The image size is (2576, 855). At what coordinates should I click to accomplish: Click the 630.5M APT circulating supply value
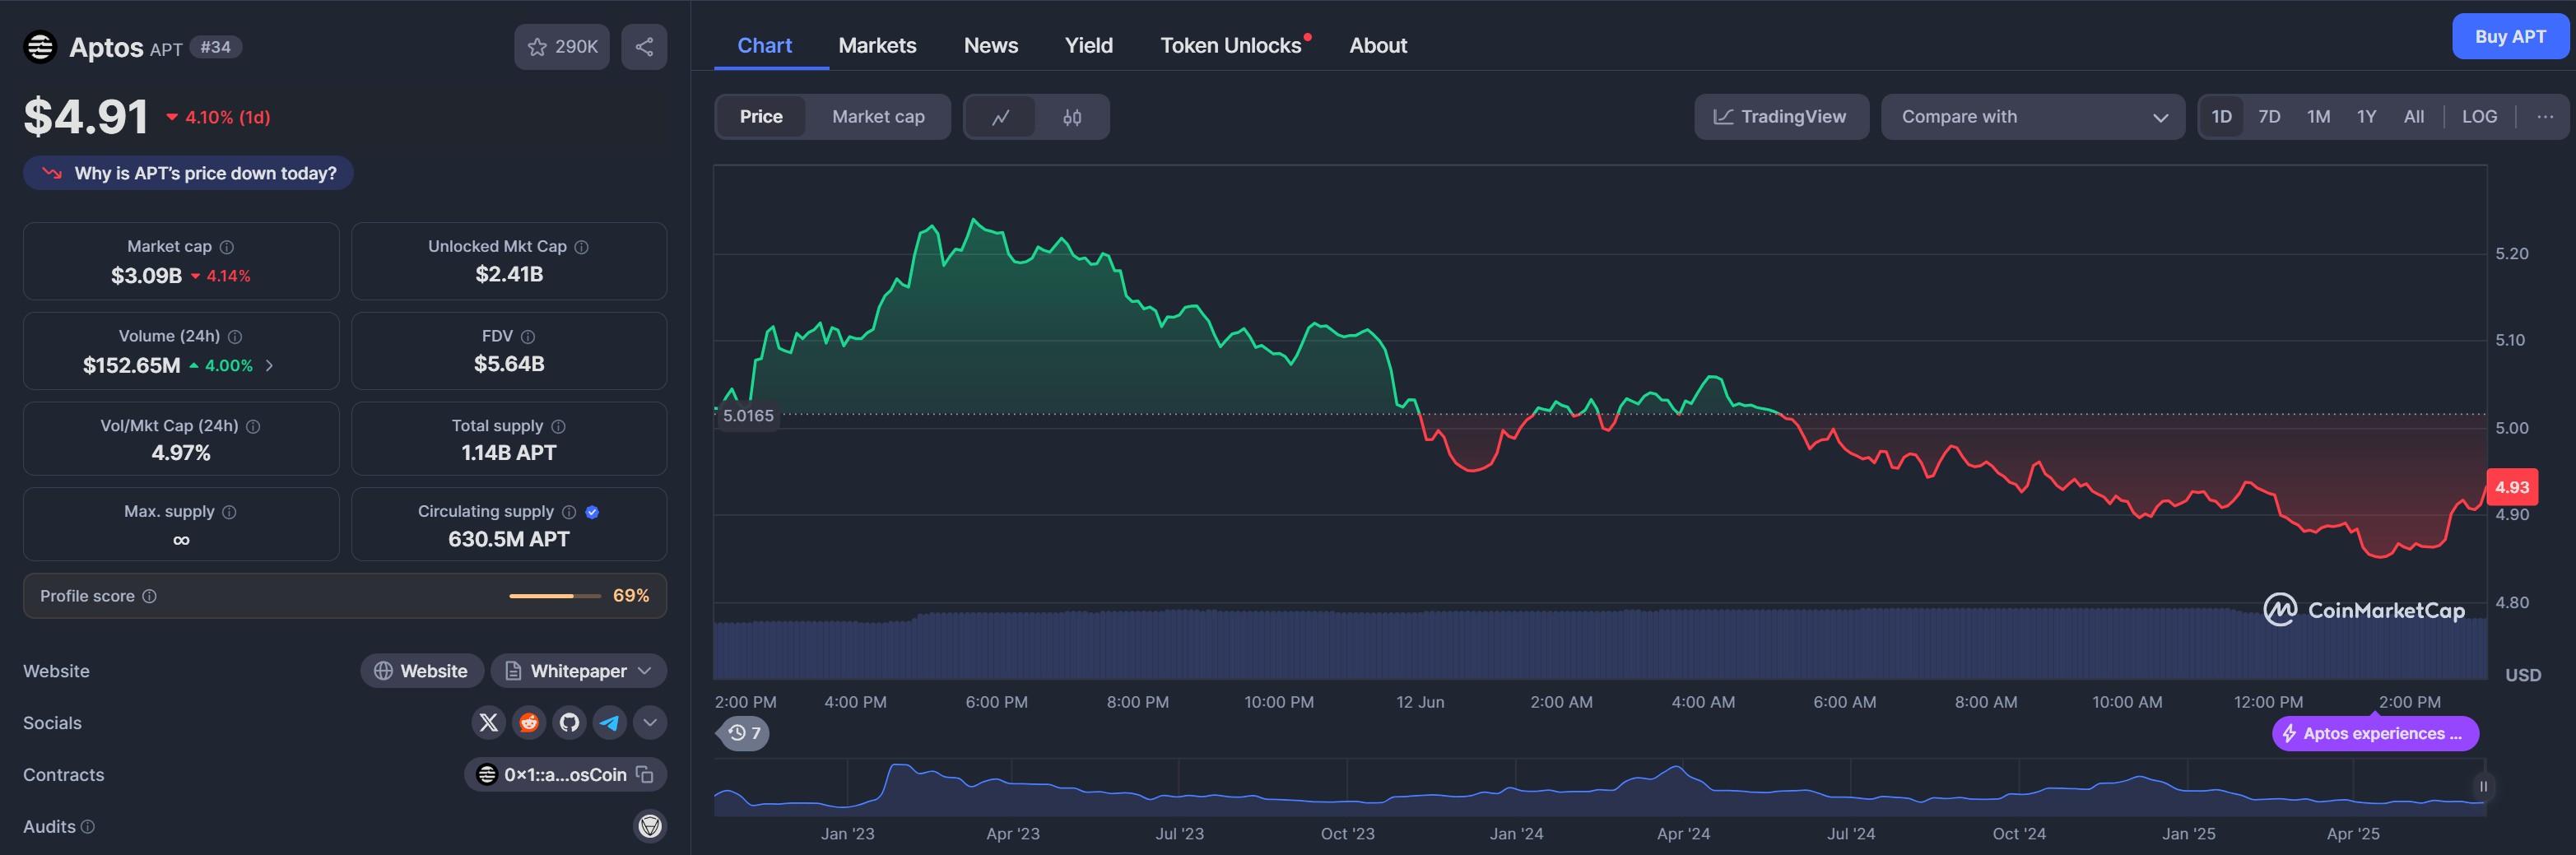point(508,539)
